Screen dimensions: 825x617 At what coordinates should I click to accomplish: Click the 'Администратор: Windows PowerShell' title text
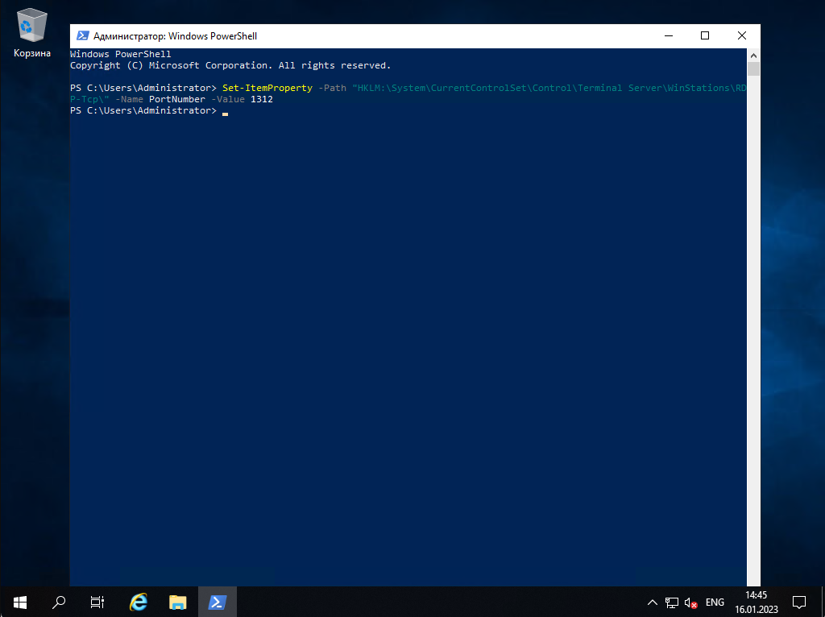click(x=175, y=35)
